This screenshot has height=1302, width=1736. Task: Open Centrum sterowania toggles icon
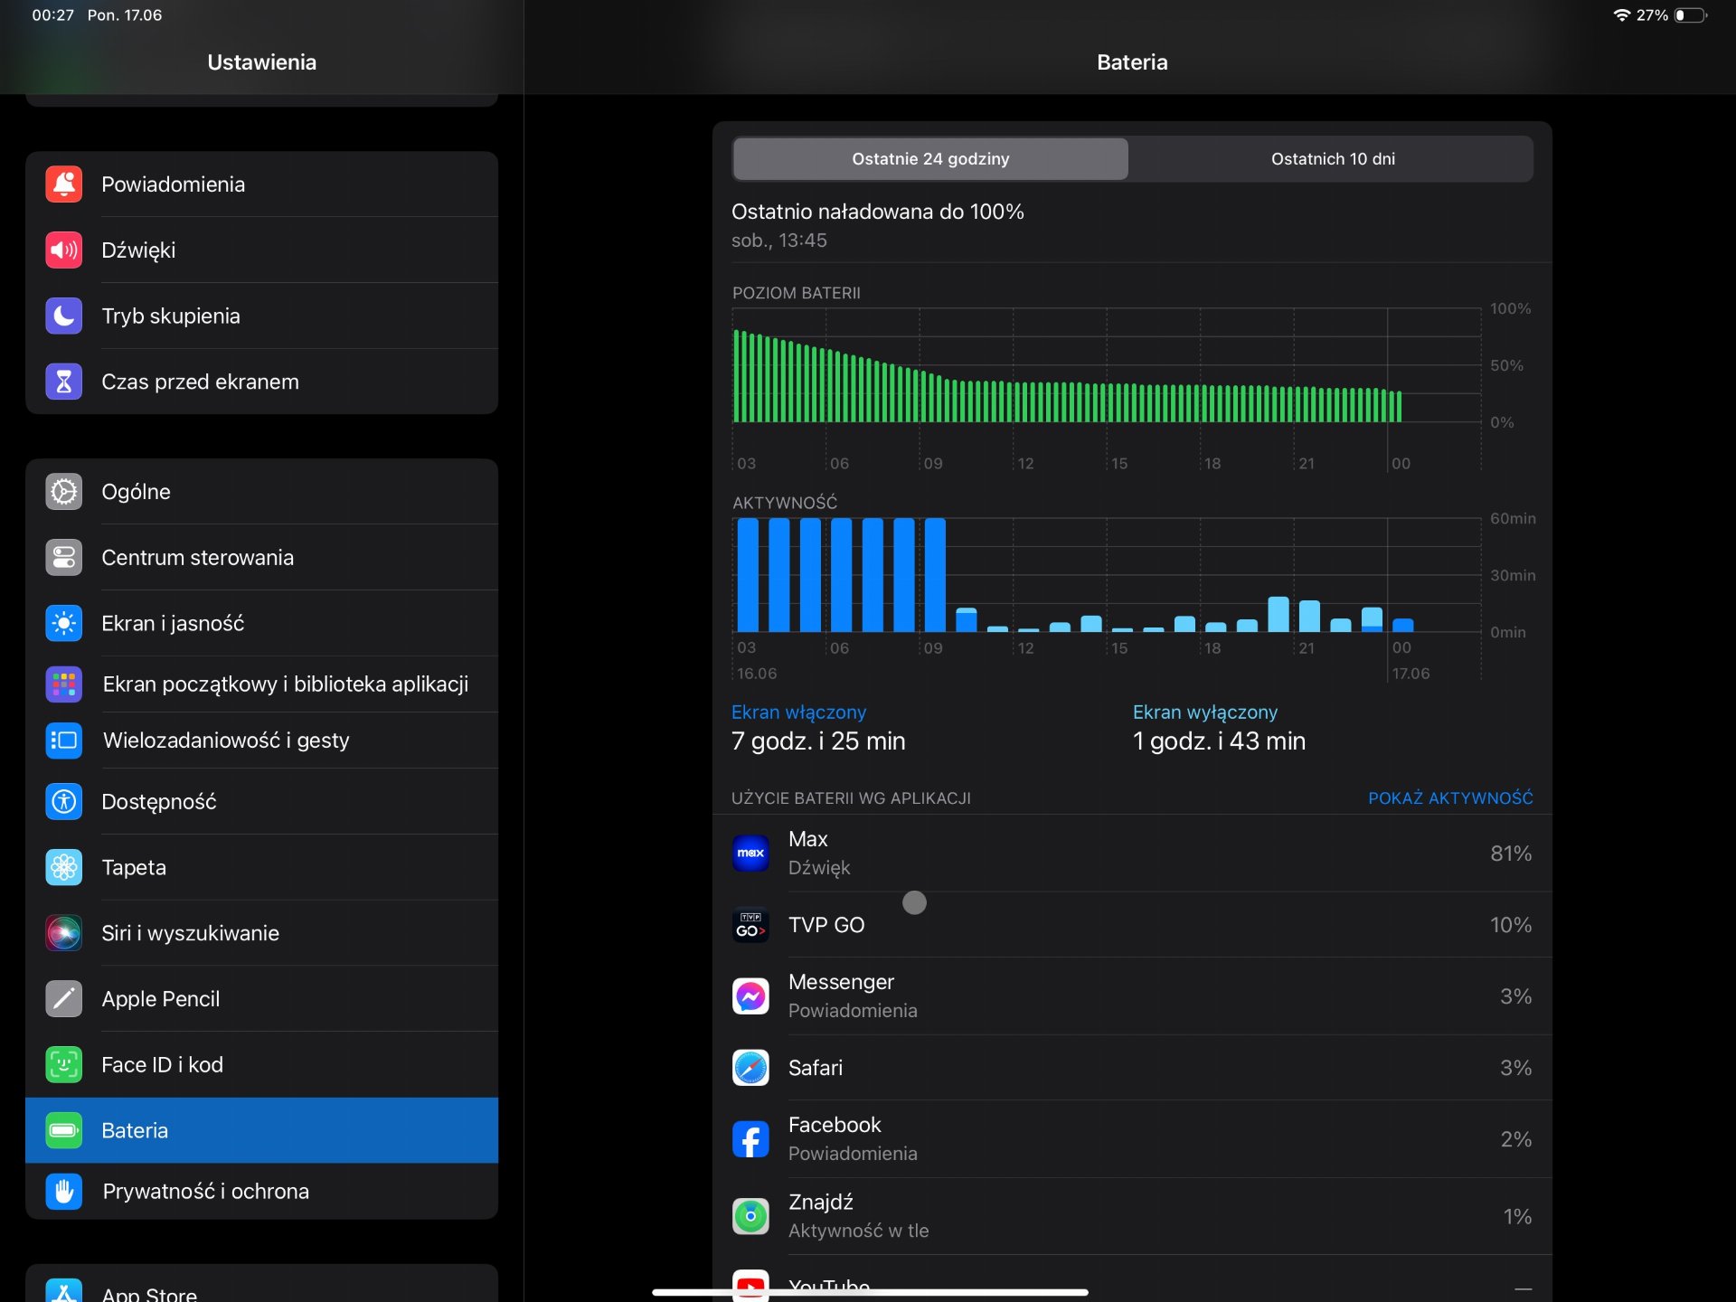pyautogui.click(x=63, y=558)
